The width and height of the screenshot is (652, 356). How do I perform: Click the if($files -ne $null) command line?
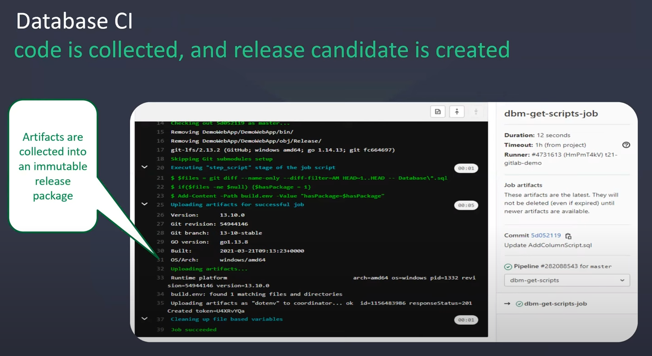coord(241,187)
